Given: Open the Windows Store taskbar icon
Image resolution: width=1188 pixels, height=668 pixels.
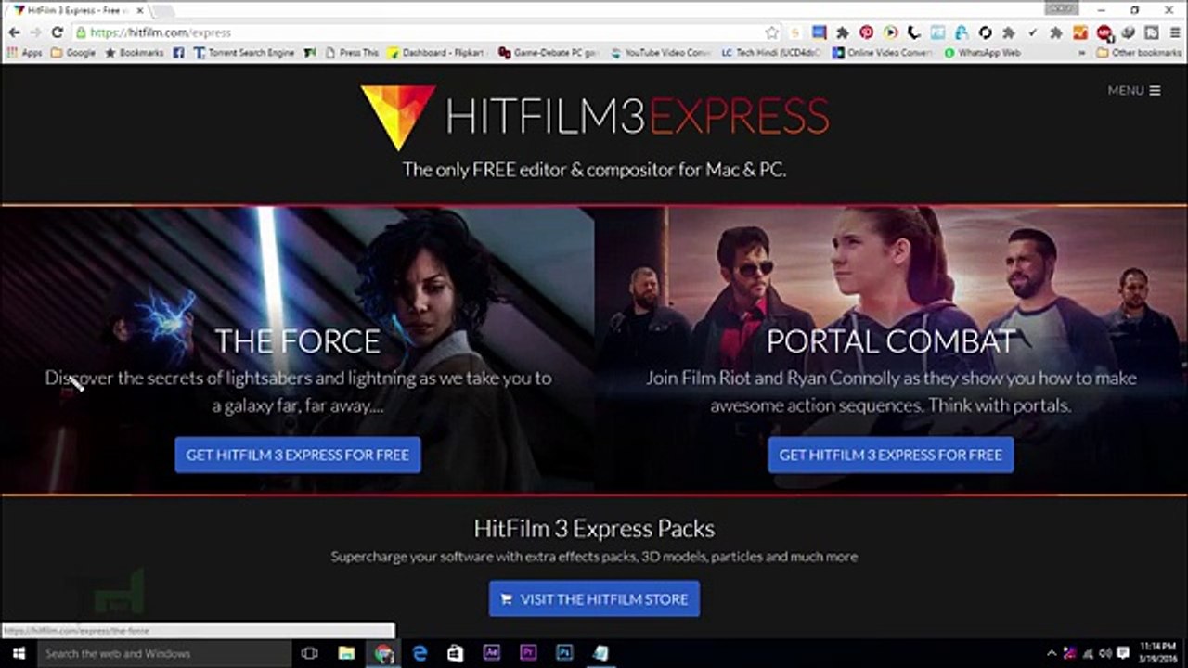Looking at the screenshot, I should (x=456, y=653).
